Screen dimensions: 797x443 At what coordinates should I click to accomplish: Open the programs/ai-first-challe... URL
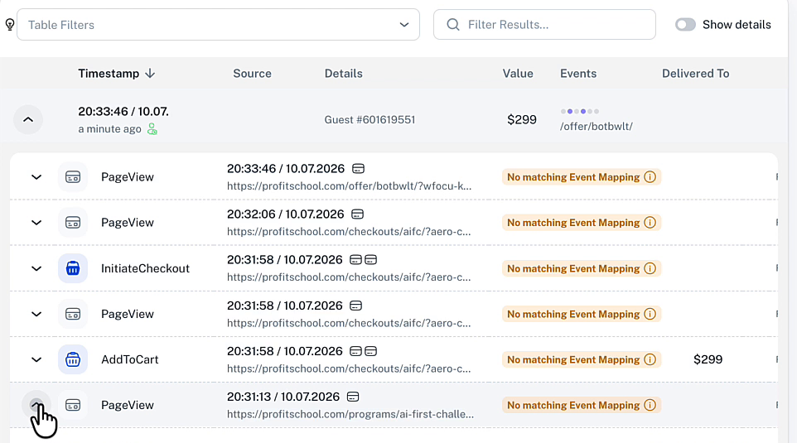pyautogui.click(x=350, y=414)
